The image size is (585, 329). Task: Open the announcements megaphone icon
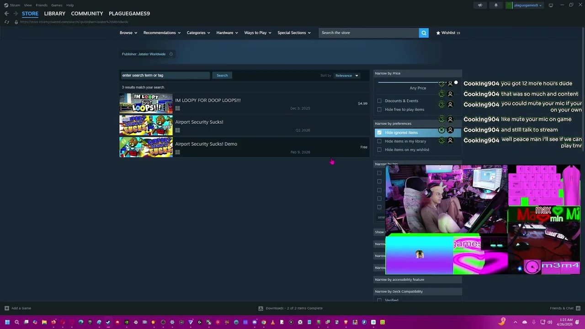[x=480, y=5]
